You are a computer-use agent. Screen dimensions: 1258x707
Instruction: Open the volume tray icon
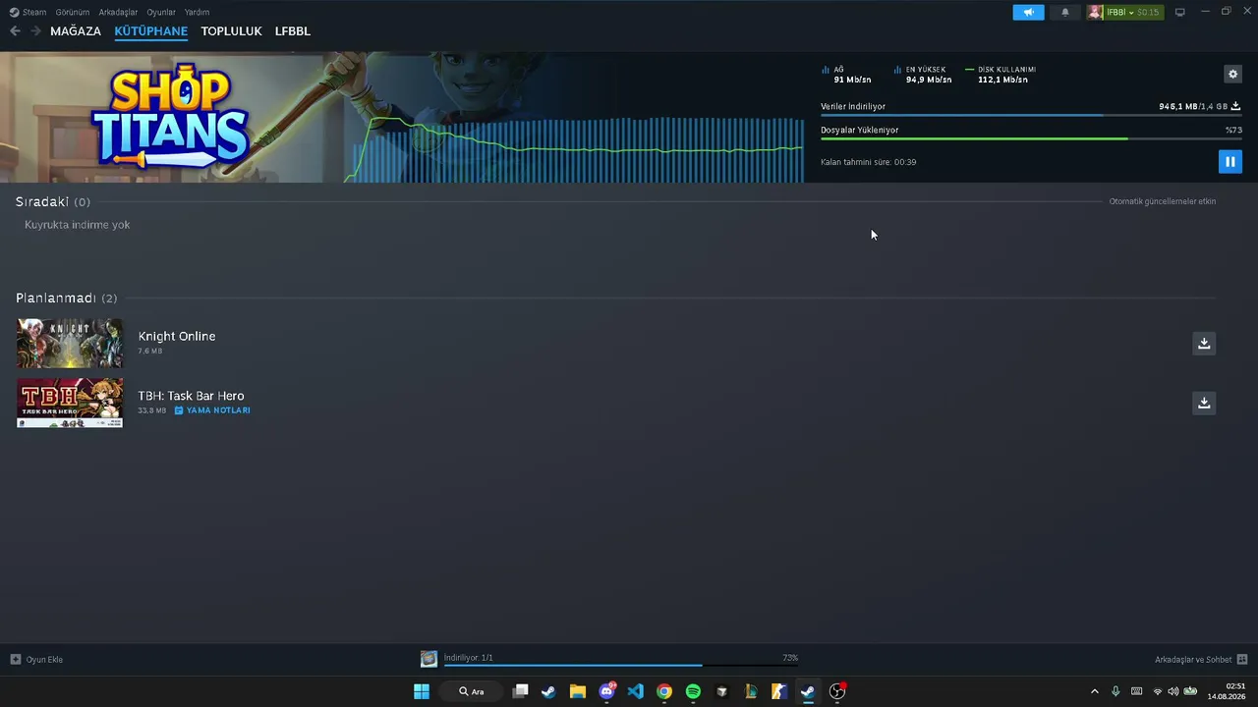click(x=1172, y=691)
